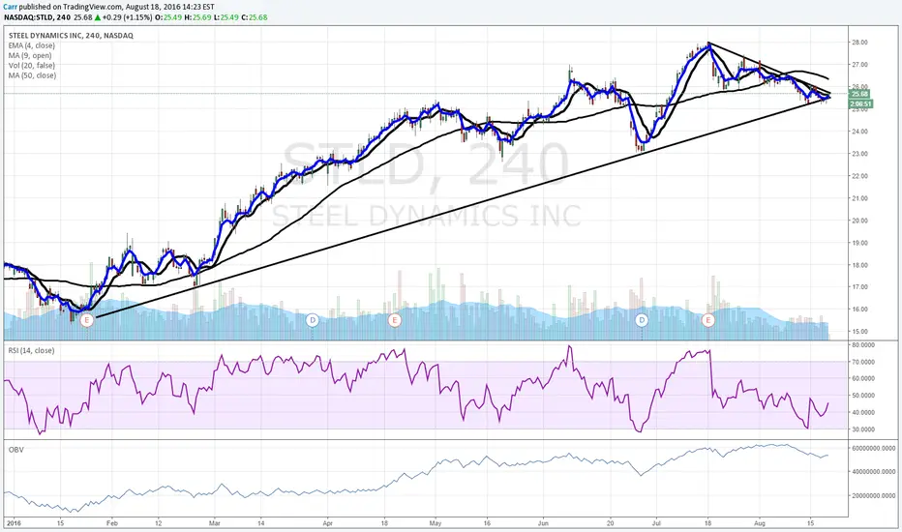Click the 17.00 price axis label

(x=859, y=287)
